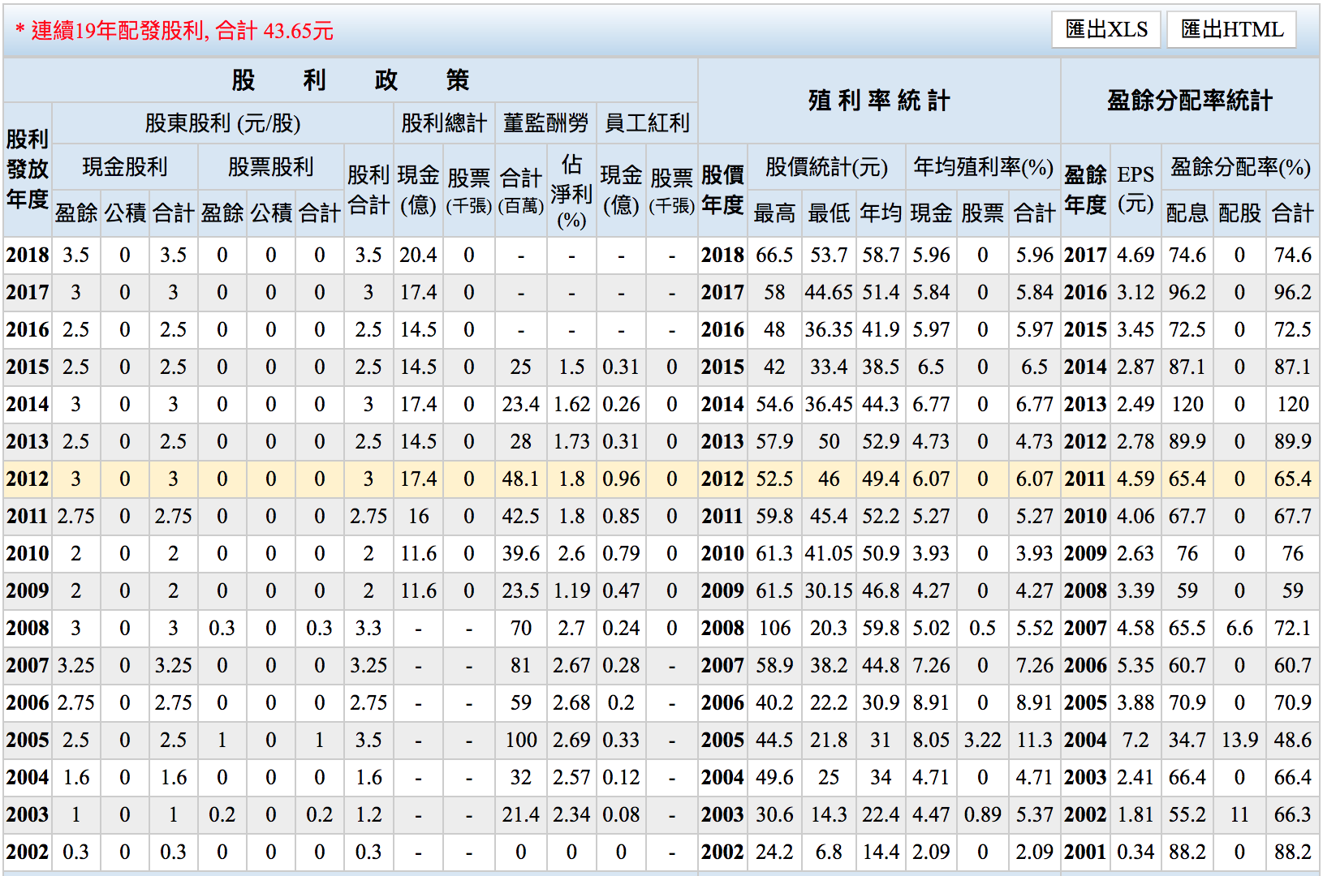This screenshot has height=876, width=1323.
Task: Select the 股利政策 section header
Action: (x=350, y=80)
